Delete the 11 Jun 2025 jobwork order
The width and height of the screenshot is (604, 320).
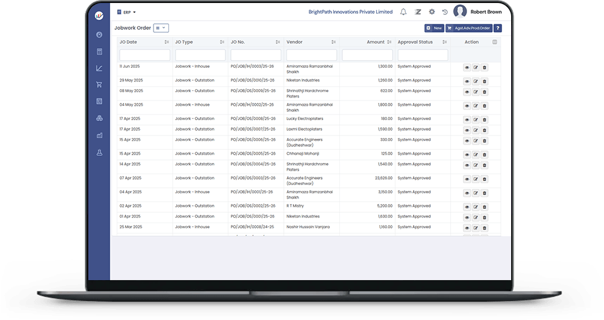[484, 67]
